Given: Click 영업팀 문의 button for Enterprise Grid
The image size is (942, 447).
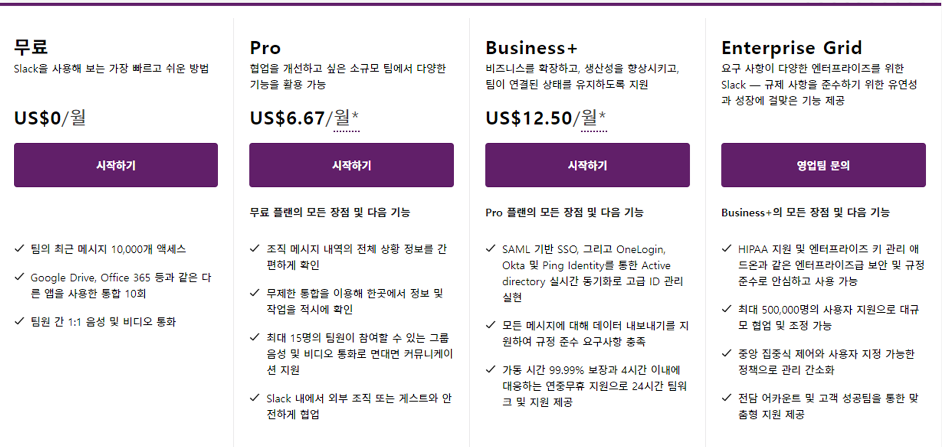Looking at the screenshot, I should pyautogui.click(x=823, y=165).
